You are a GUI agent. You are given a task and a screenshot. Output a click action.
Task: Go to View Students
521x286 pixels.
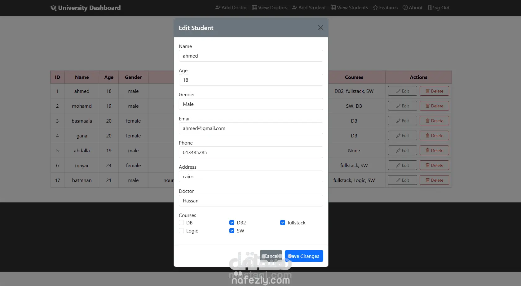(349, 7)
